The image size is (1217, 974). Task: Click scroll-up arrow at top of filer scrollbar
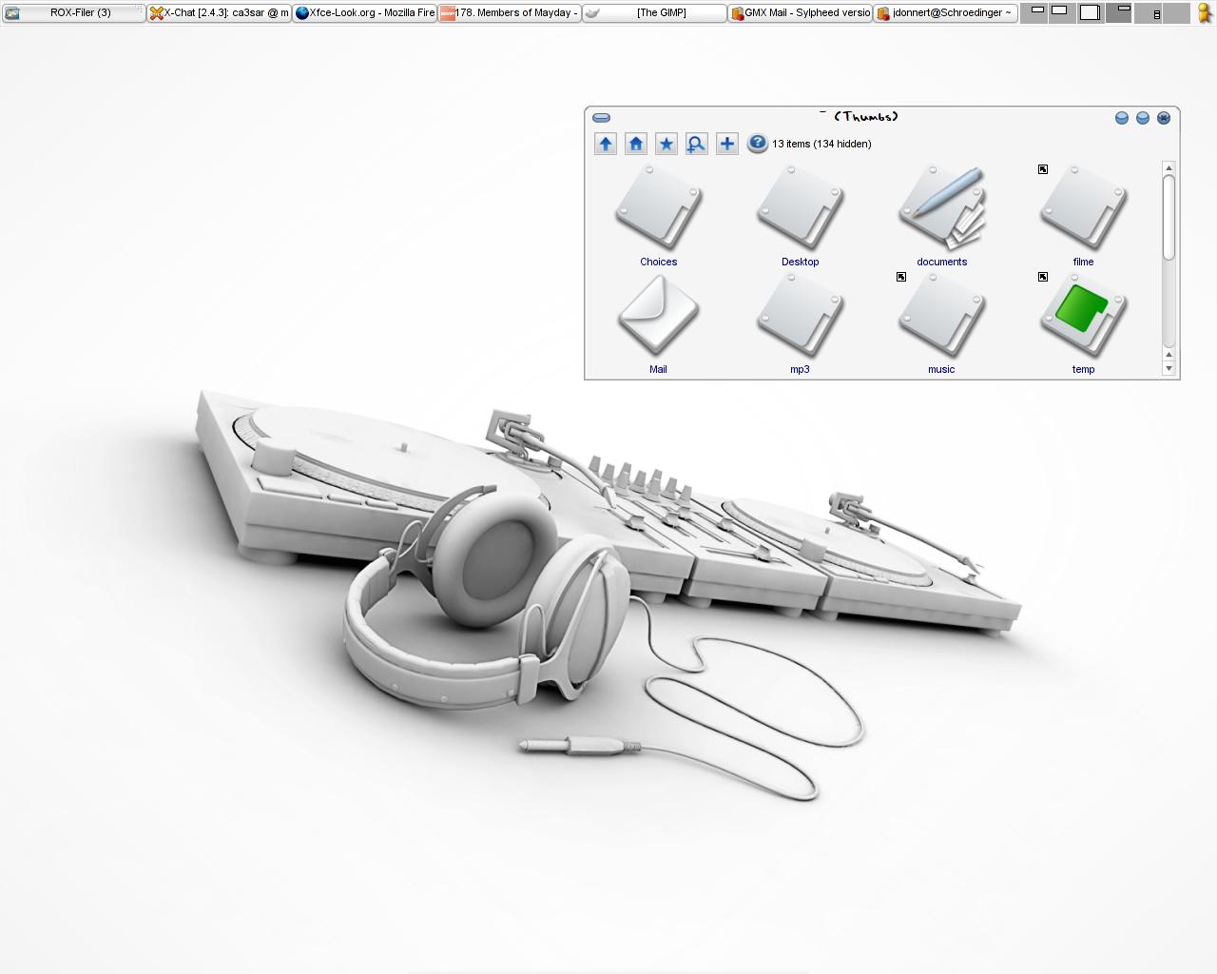1169,167
